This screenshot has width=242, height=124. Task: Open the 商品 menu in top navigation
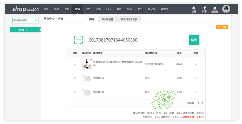point(56,9)
